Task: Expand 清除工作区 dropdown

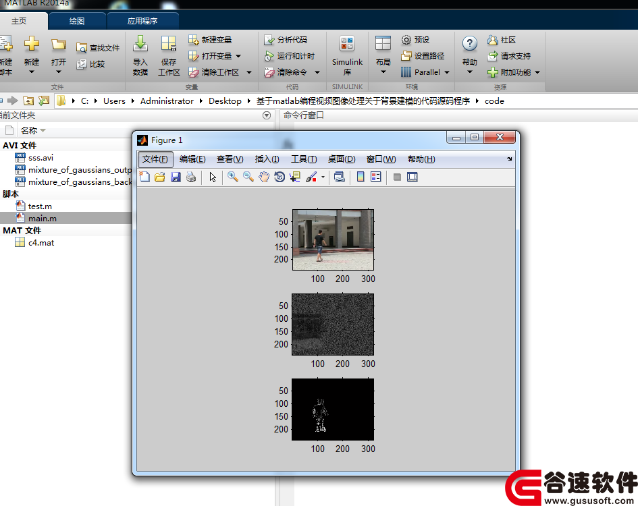Action: [249, 72]
